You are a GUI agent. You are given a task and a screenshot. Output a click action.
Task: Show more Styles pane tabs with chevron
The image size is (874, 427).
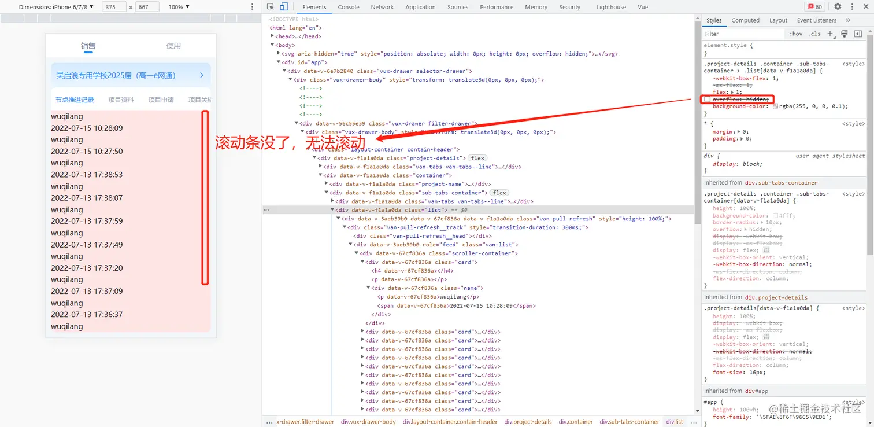(848, 20)
